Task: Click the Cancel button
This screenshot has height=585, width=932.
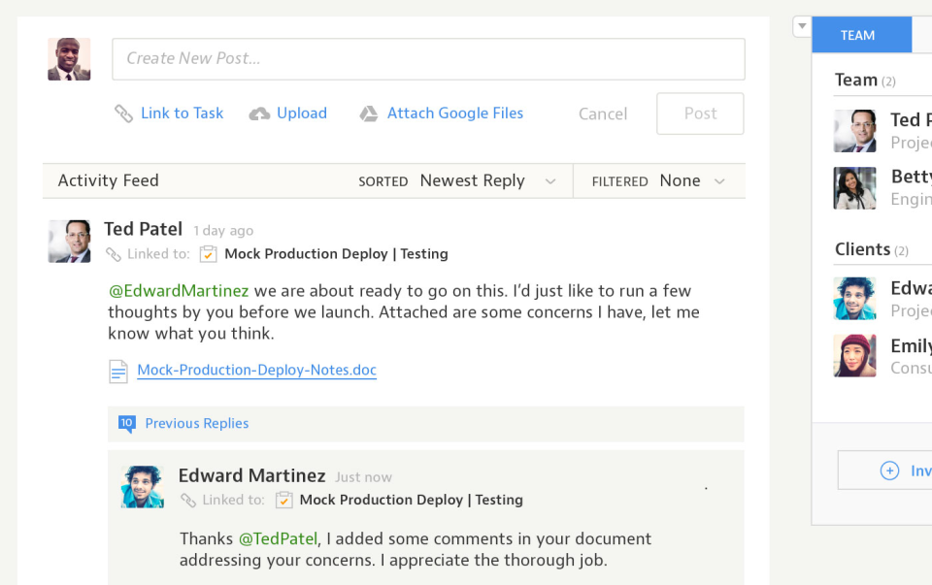Action: [603, 114]
